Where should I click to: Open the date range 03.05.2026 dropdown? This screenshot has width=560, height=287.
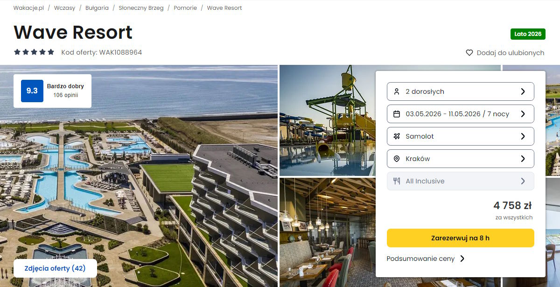[460, 114]
